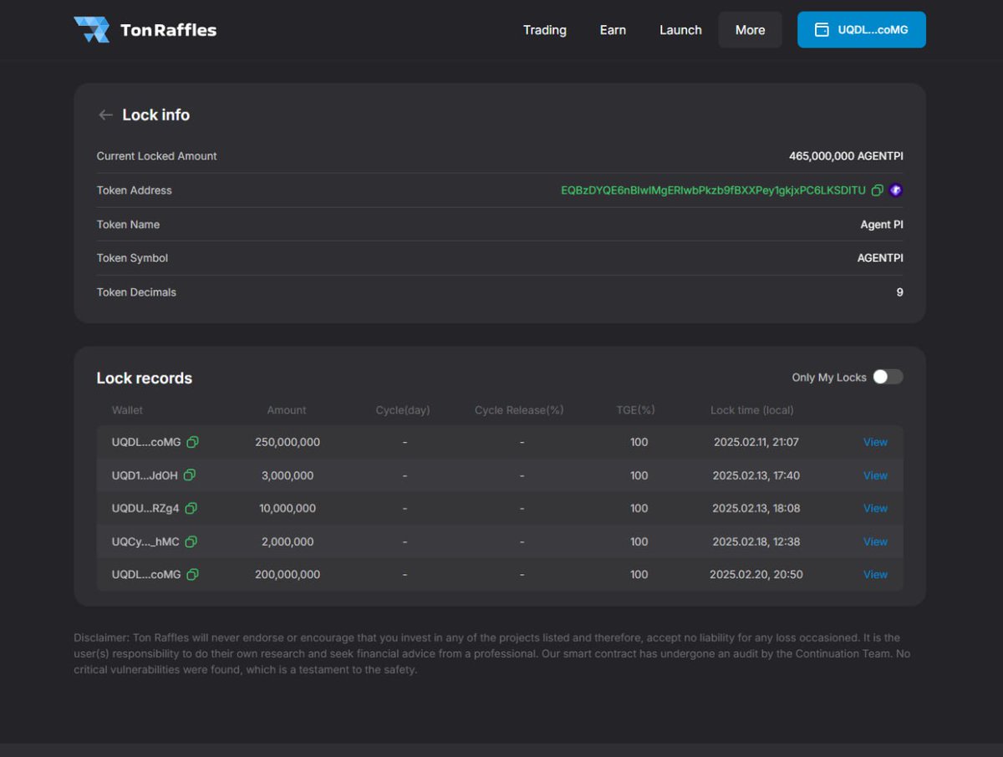
Task: View the lock dated 2025.02.11, 21:07
Action: click(x=875, y=442)
